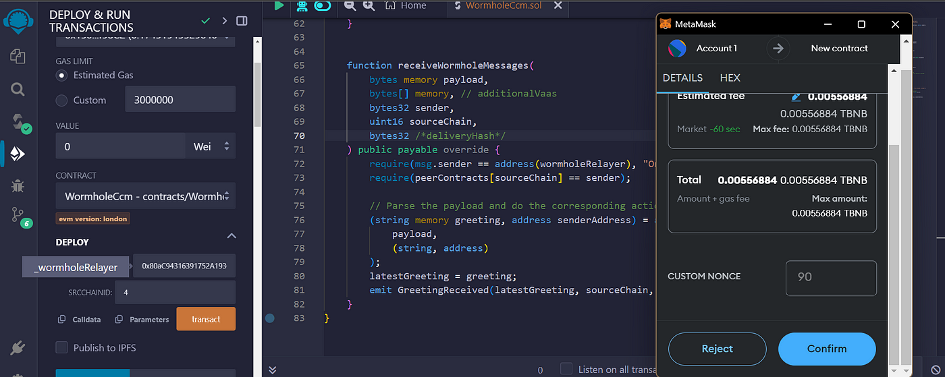Click the green checkmark in panel header
This screenshot has height=377, width=945.
(206, 21)
